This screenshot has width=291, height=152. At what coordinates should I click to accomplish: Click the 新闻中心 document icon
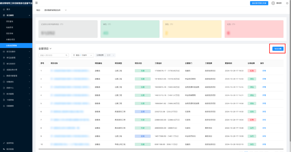click(x=4, y=88)
